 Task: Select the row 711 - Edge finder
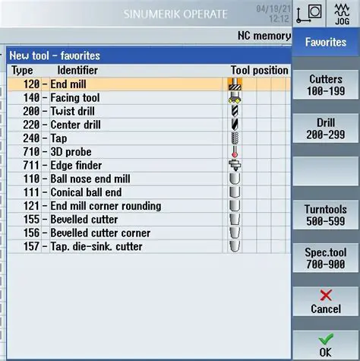(149, 165)
